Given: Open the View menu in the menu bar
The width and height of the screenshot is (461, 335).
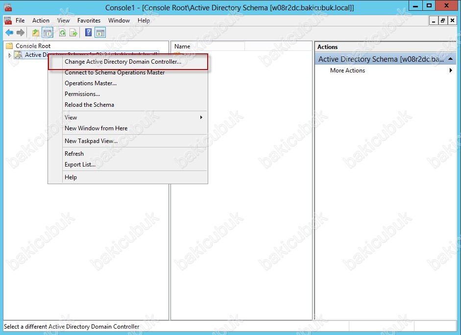Looking at the screenshot, I should tap(64, 20).
